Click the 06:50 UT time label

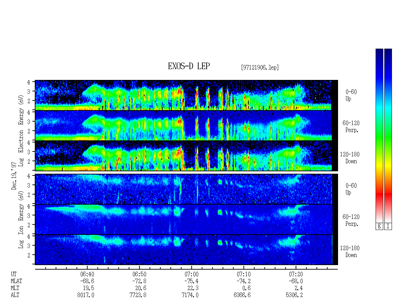click(x=139, y=274)
